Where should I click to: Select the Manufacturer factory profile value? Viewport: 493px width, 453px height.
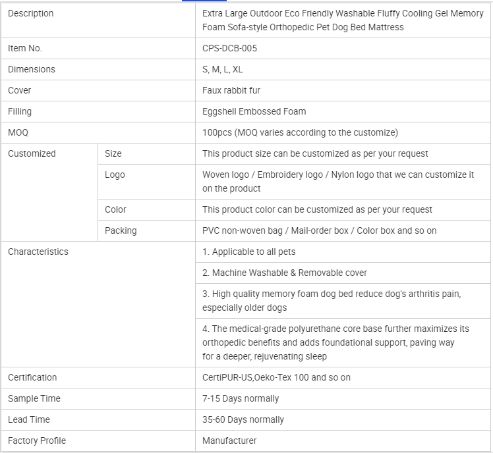pos(229,440)
